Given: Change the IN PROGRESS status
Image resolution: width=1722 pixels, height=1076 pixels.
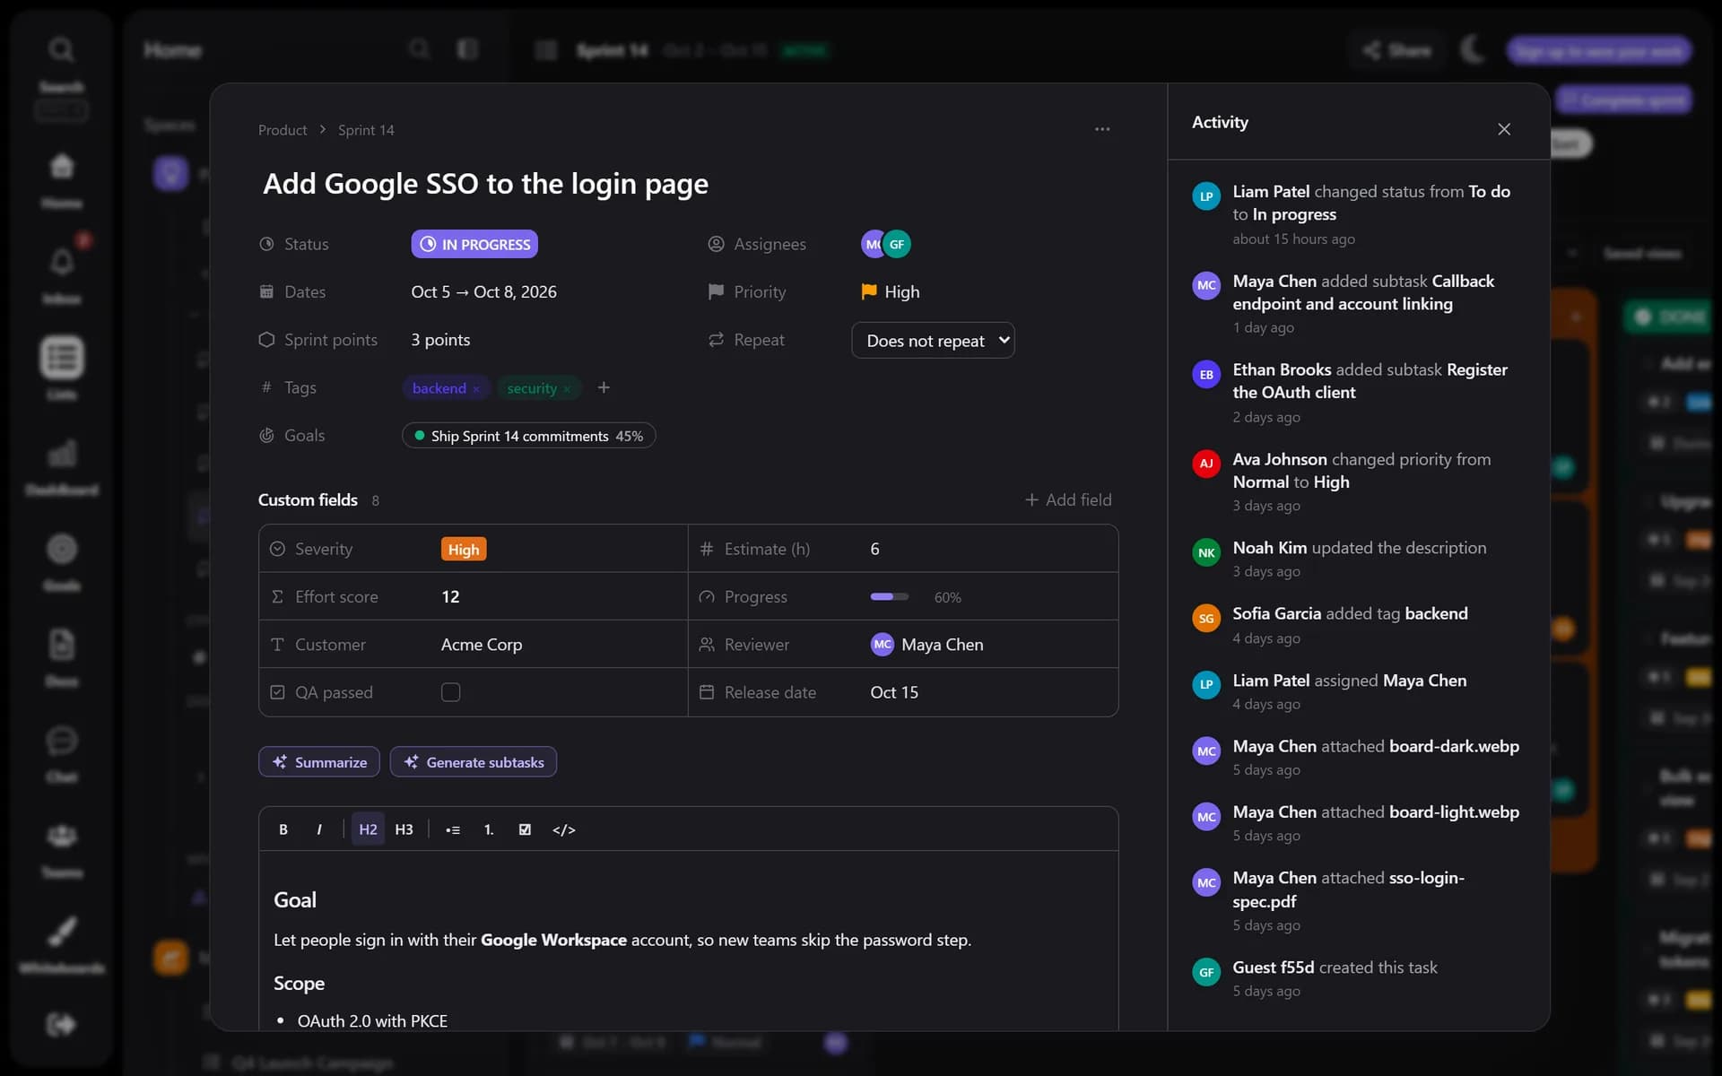Looking at the screenshot, I should [x=474, y=244].
